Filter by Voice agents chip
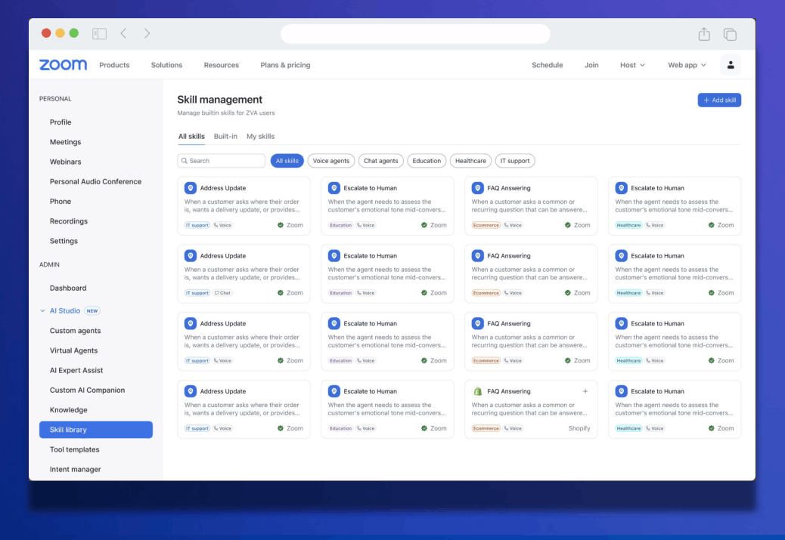 (331, 161)
